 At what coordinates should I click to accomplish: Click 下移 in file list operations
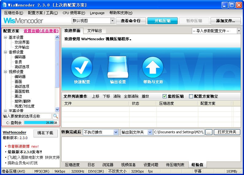click(x=107, y=96)
